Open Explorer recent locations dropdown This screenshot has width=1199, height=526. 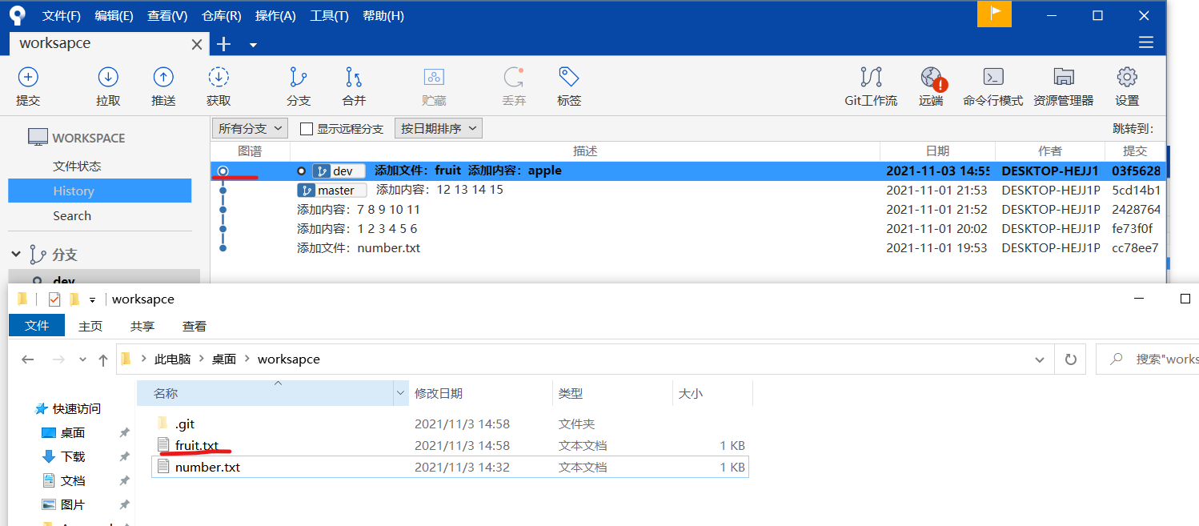[82, 360]
